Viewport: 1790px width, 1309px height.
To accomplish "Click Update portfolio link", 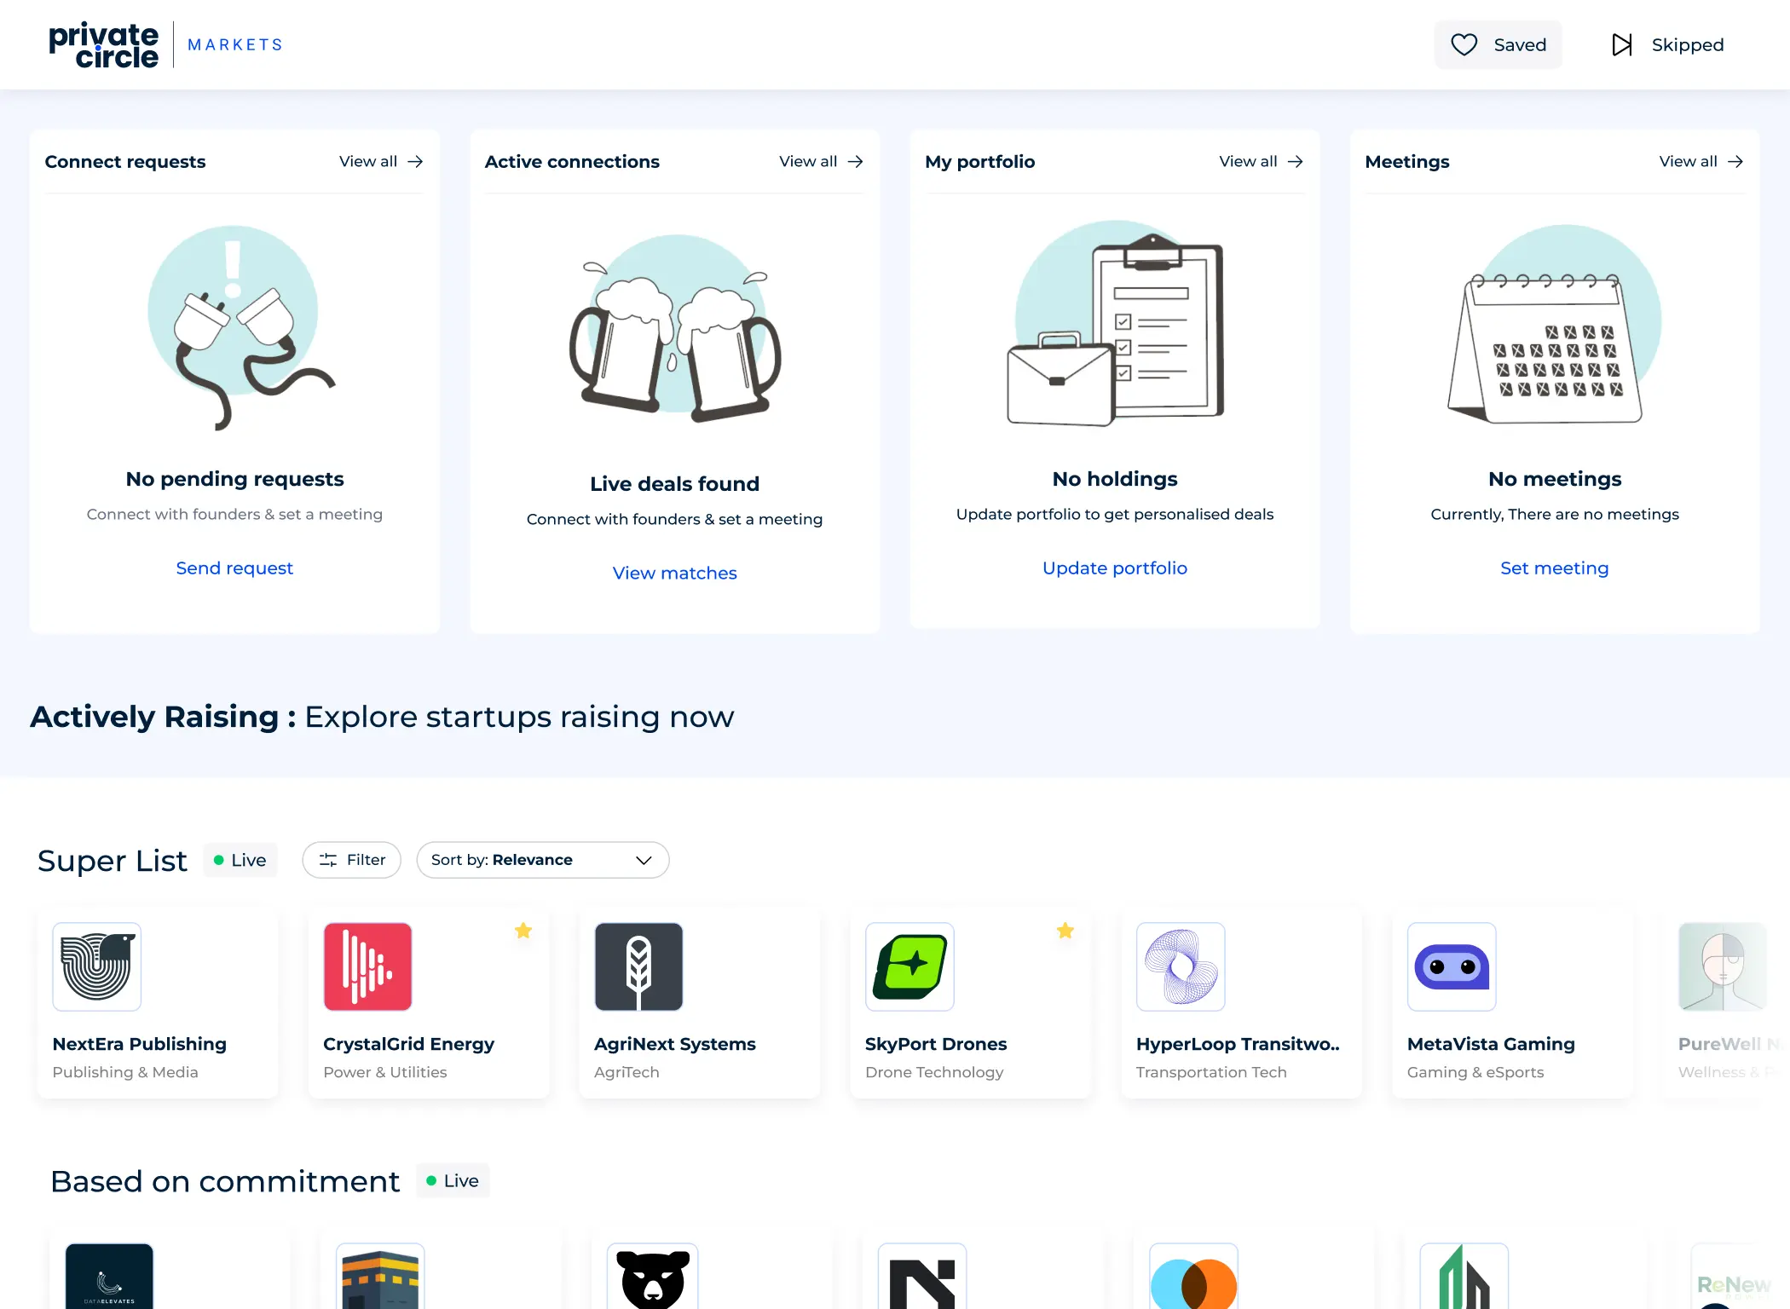I will (x=1115, y=568).
